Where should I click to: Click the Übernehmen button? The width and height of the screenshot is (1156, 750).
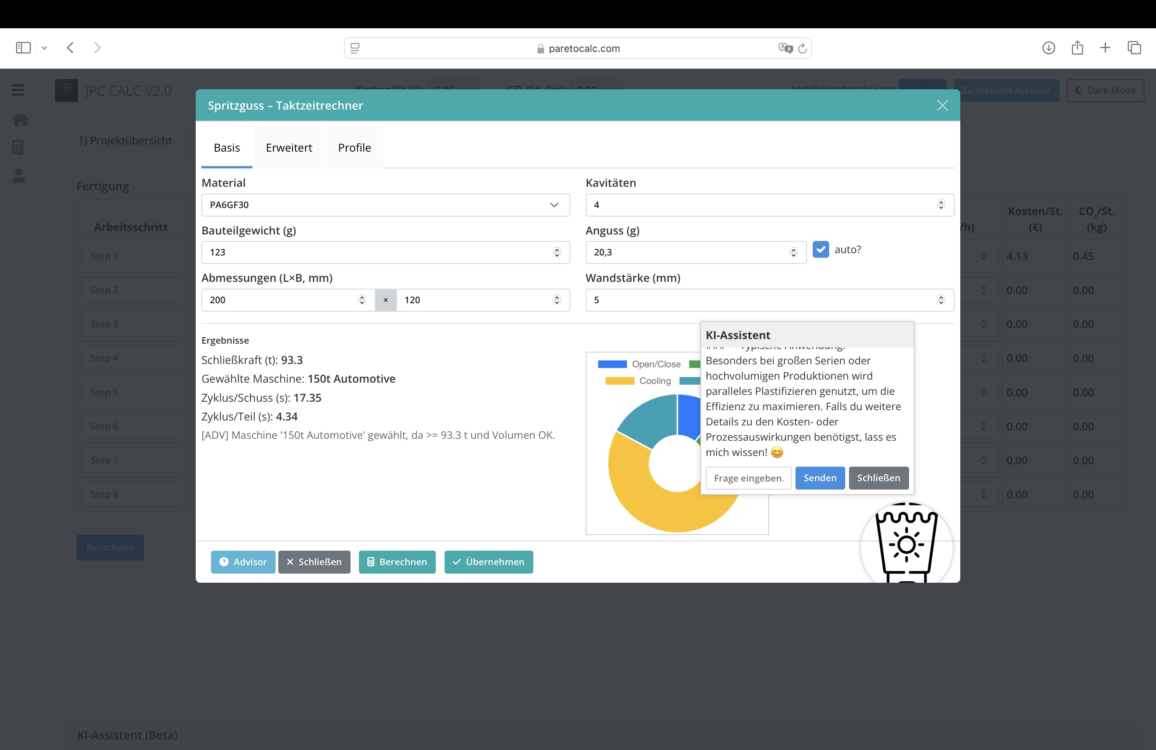click(x=489, y=562)
